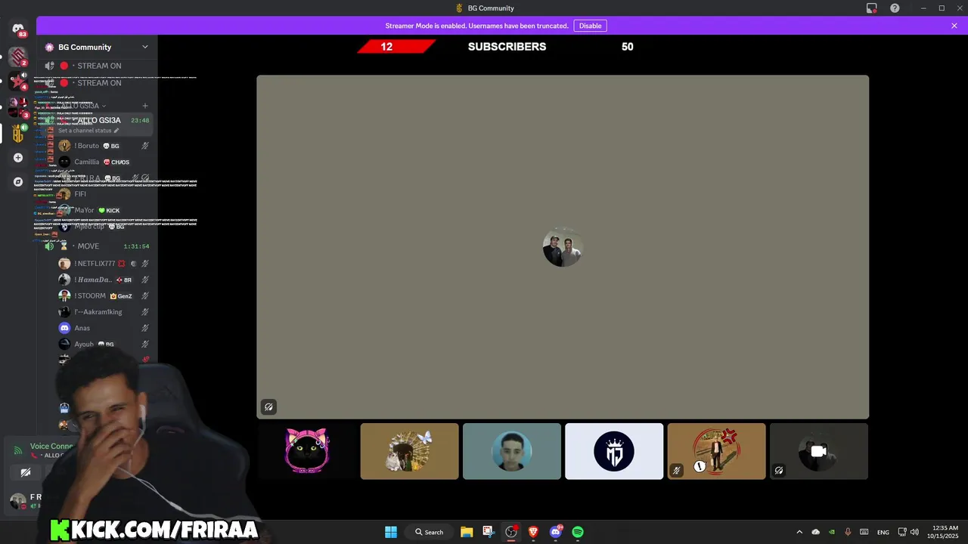Select user FIFI in voice list

[x=102, y=194]
